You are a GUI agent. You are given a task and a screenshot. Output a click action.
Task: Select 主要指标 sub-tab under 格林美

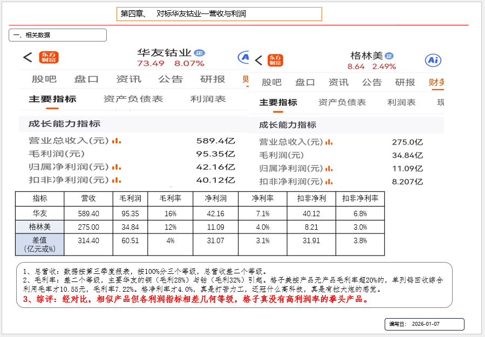[x=278, y=102]
